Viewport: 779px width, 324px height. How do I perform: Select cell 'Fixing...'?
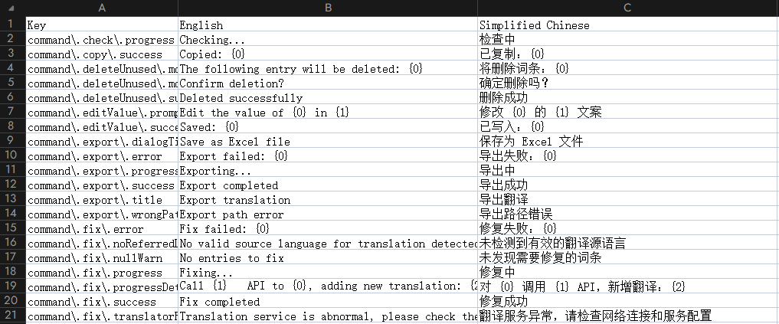click(x=328, y=273)
